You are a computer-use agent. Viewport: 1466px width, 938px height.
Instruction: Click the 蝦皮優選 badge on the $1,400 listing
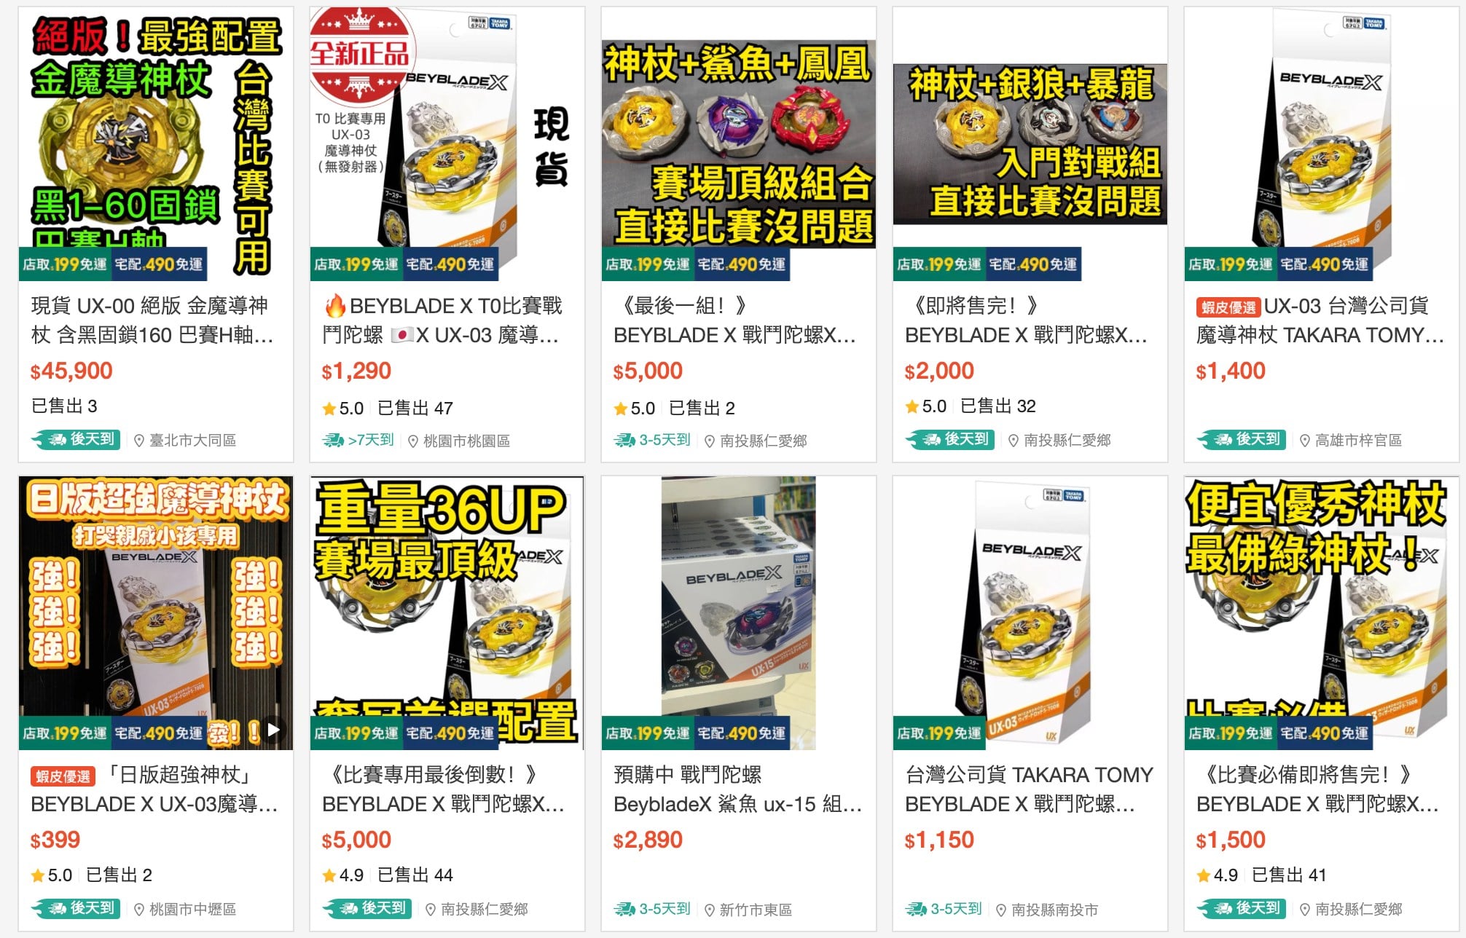[x=1228, y=307]
